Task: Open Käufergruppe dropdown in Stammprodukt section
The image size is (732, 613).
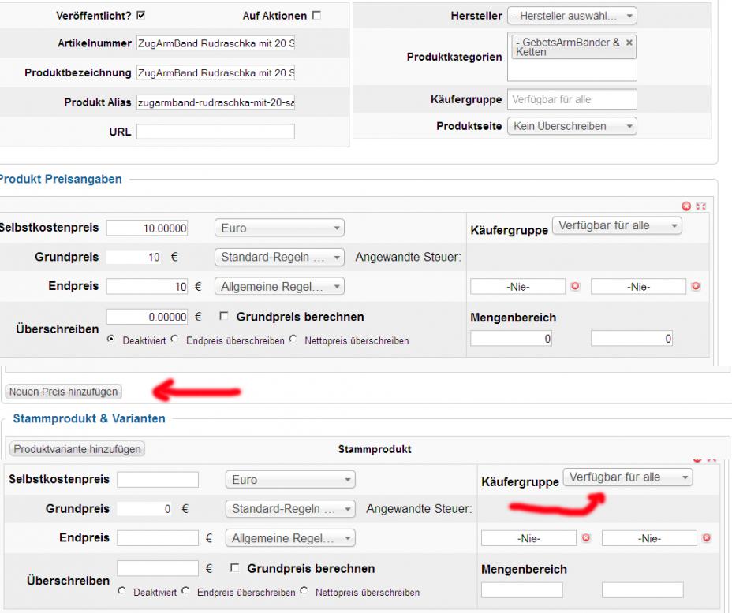Action: (627, 477)
